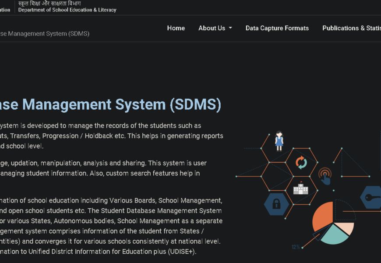Image resolution: width=381 pixels, height=263 pixels.
Task: Click the 12% pie chart label
Action: coord(296,247)
